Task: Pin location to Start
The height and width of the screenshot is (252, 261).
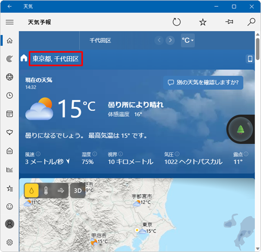Action: pyautogui.click(x=229, y=22)
